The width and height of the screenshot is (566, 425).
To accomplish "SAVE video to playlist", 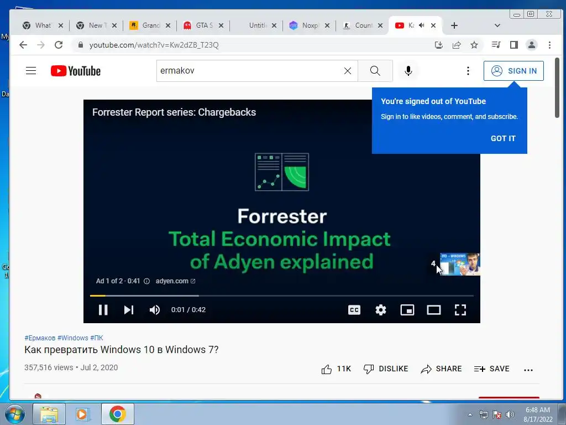I will click(491, 369).
